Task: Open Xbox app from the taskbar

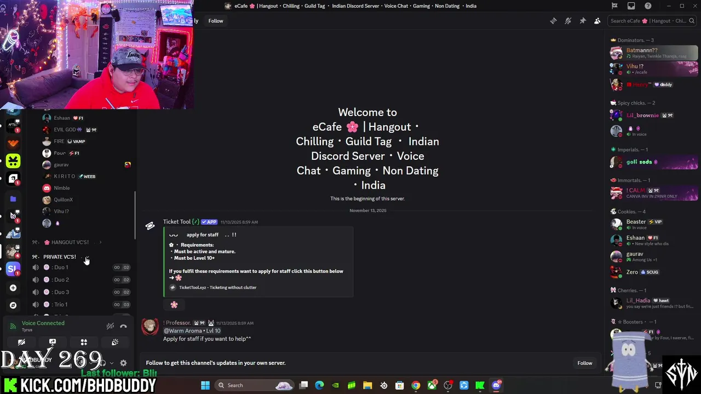Action: [x=432, y=385]
